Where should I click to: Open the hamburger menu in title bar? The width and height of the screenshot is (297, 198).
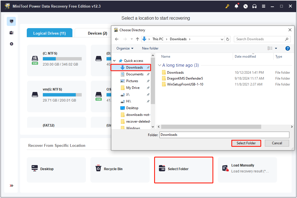(263, 6)
